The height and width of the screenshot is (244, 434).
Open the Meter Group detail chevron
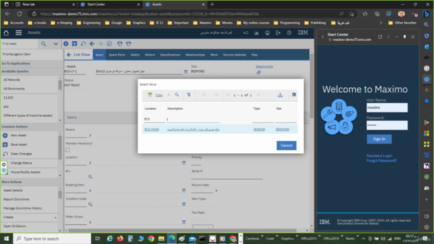[x=90, y=222]
